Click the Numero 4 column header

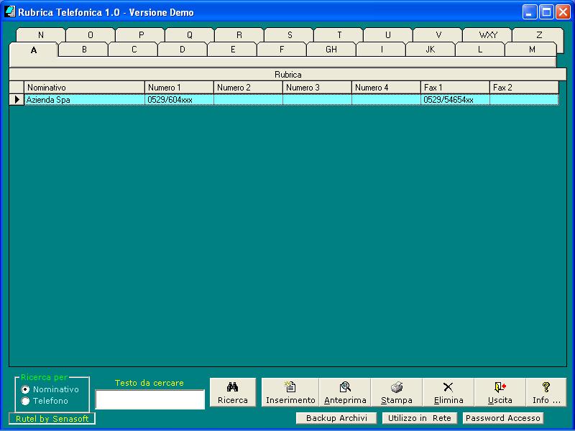(x=386, y=88)
